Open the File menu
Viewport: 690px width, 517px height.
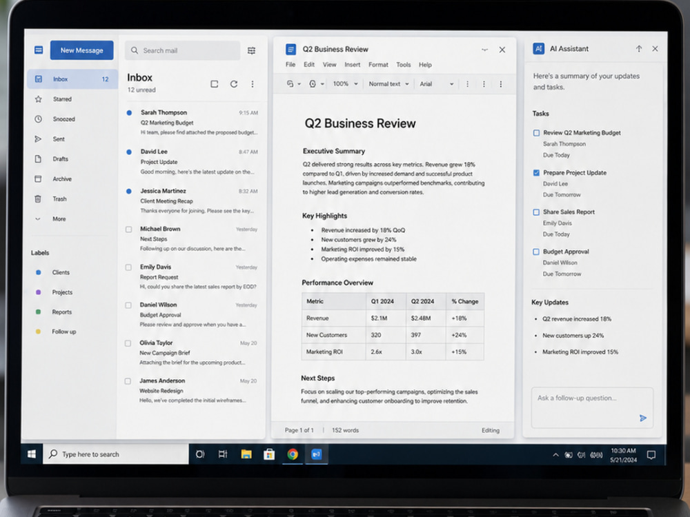click(x=290, y=65)
